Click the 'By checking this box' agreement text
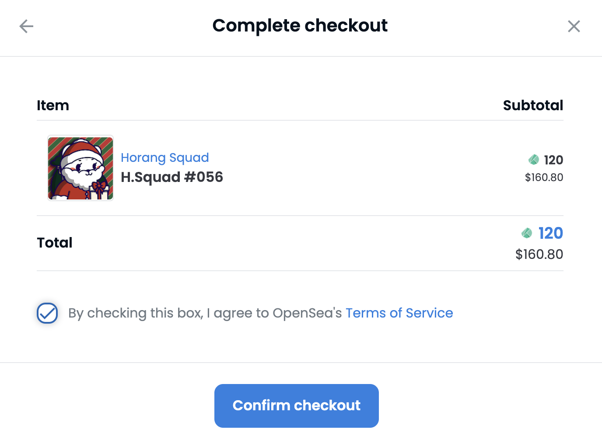 click(205, 313)
